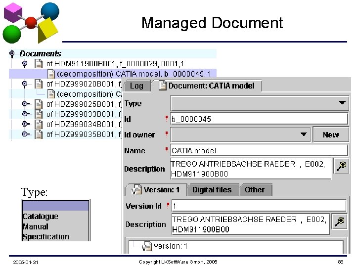
Task: Select the highlighted decomposition CATIA model b_0000045 row
Action: [113, 74]
